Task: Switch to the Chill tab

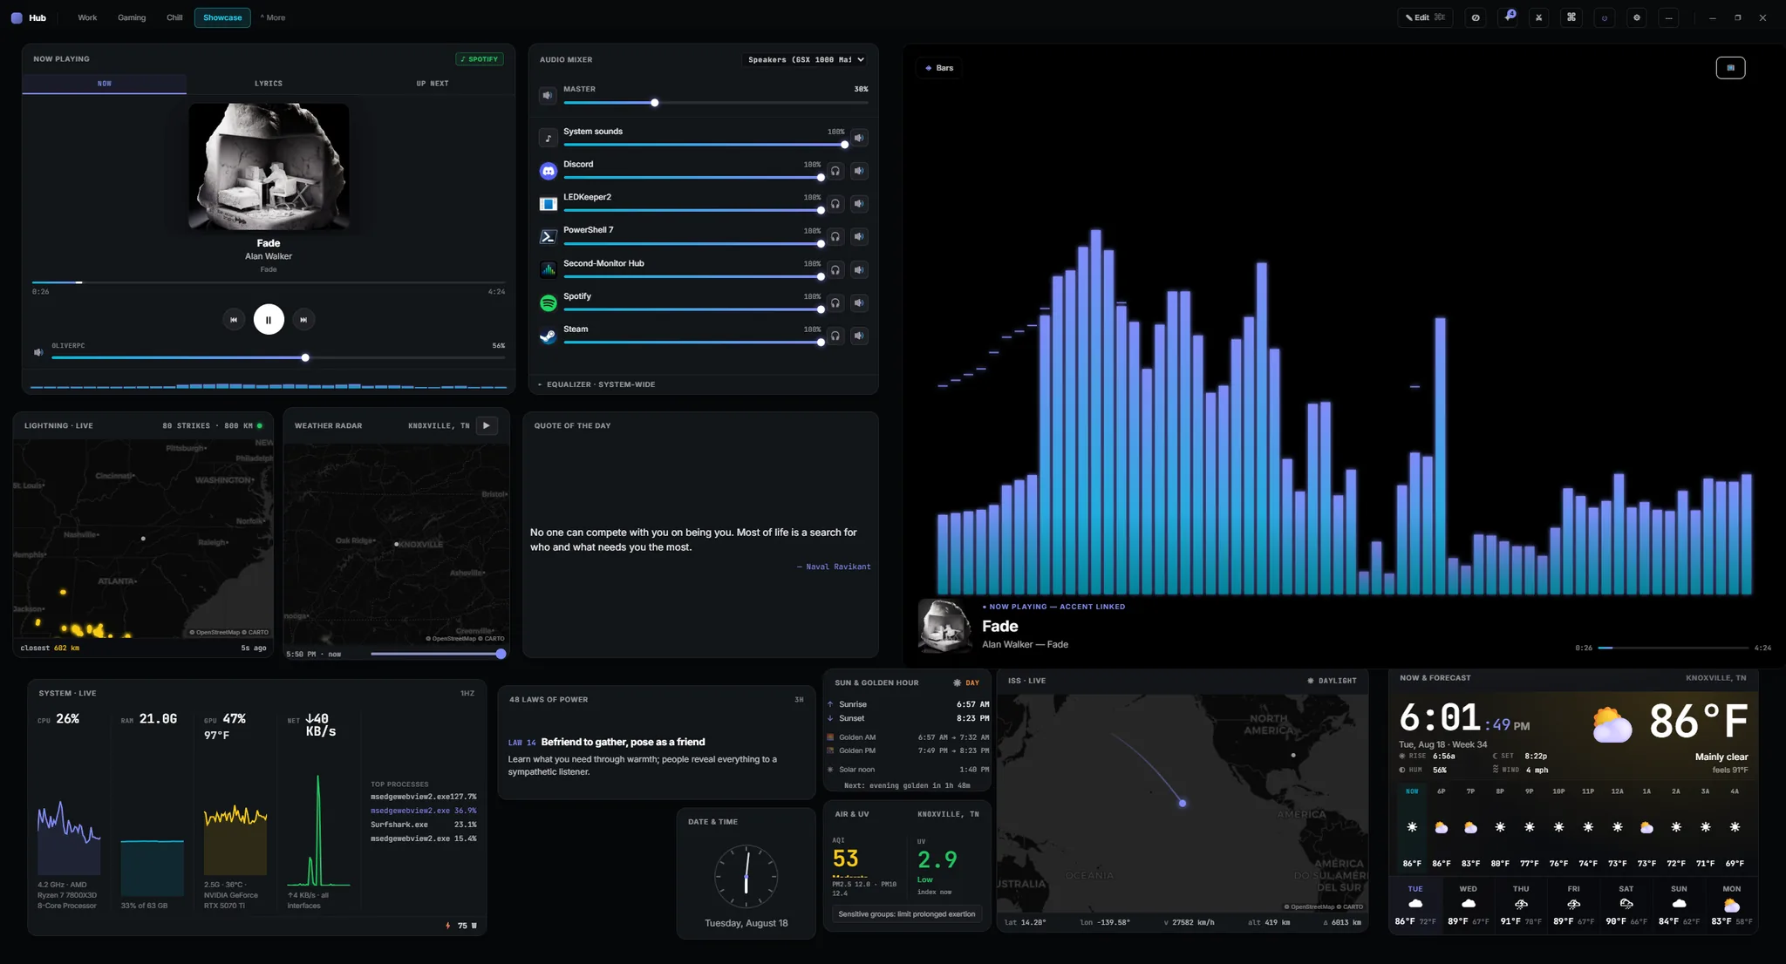Action: 174,17
